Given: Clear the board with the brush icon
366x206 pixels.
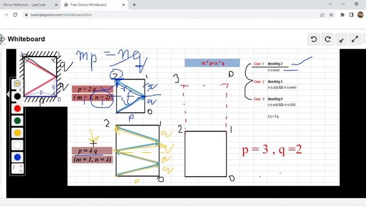Looking at the screenshot, I should click(x=341, y=39).
